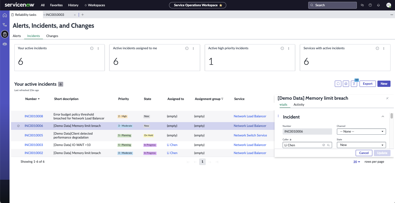395x203 pixels.
Task: Open incident INC0010002 link
Action: [x=34, y=153]
